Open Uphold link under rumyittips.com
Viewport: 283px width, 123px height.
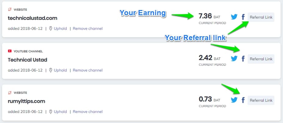(60, 112)
